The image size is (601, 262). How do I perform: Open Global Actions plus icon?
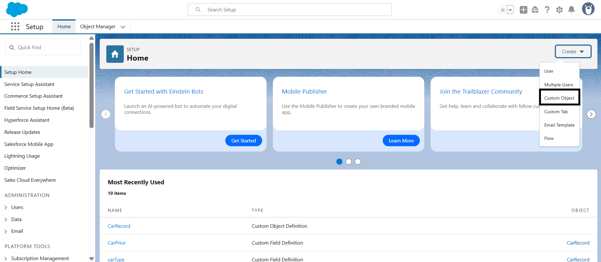[524, 10]
